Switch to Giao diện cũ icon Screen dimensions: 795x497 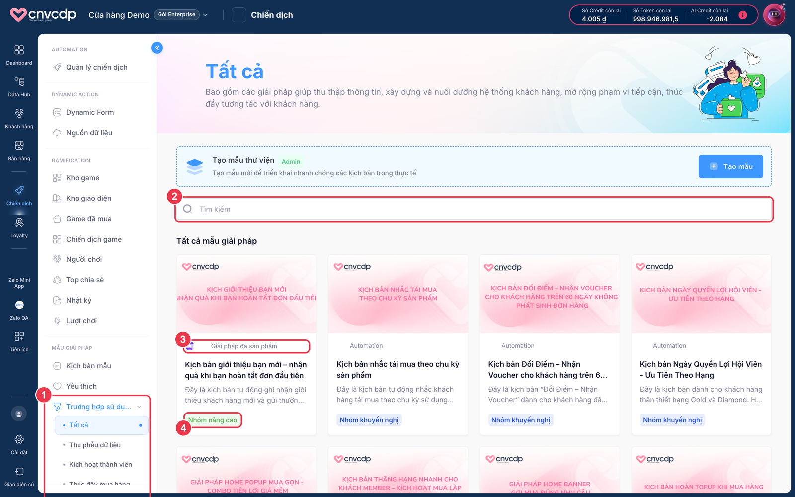point(19,472)
